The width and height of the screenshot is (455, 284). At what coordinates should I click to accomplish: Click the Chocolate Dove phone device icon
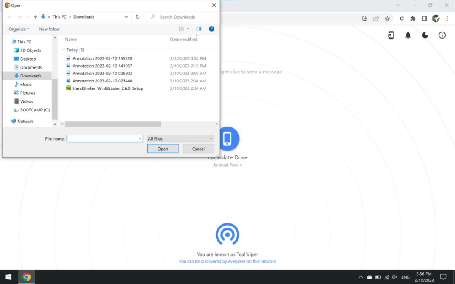[x=228, y=138]
